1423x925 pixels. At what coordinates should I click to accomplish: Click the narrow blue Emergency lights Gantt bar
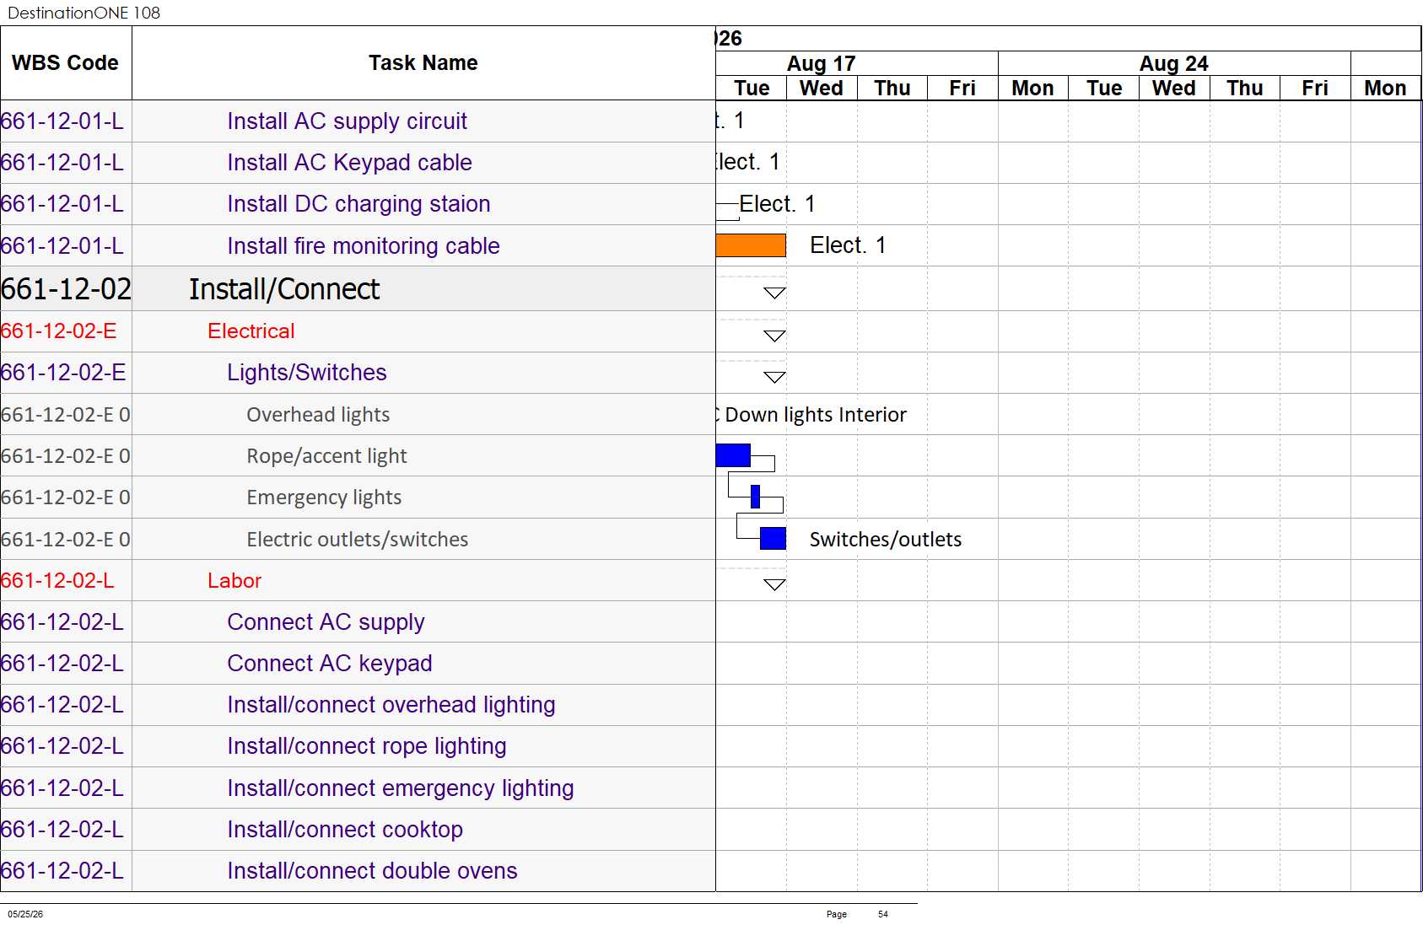(x=756, y=497)
